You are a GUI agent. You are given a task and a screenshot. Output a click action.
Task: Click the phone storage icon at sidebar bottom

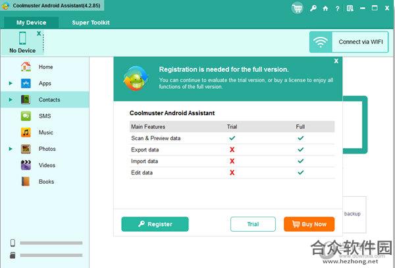[13, 243]
